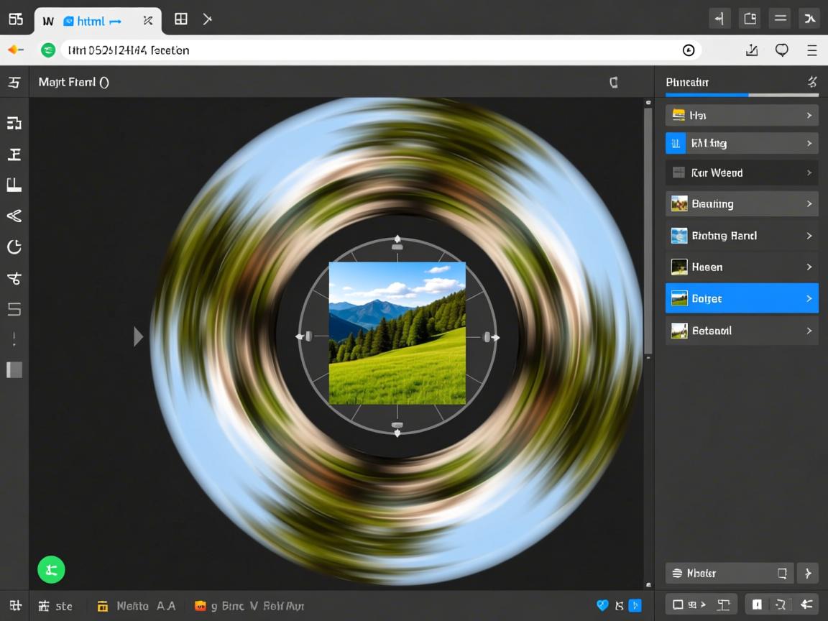
Task: Expand the Rur Weend entry chevron
Action: [809, 173]
